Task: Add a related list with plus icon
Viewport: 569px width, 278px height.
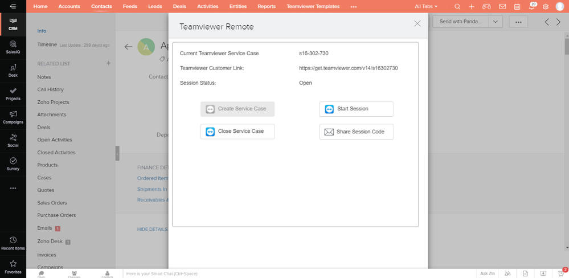Action: [108, 63]
